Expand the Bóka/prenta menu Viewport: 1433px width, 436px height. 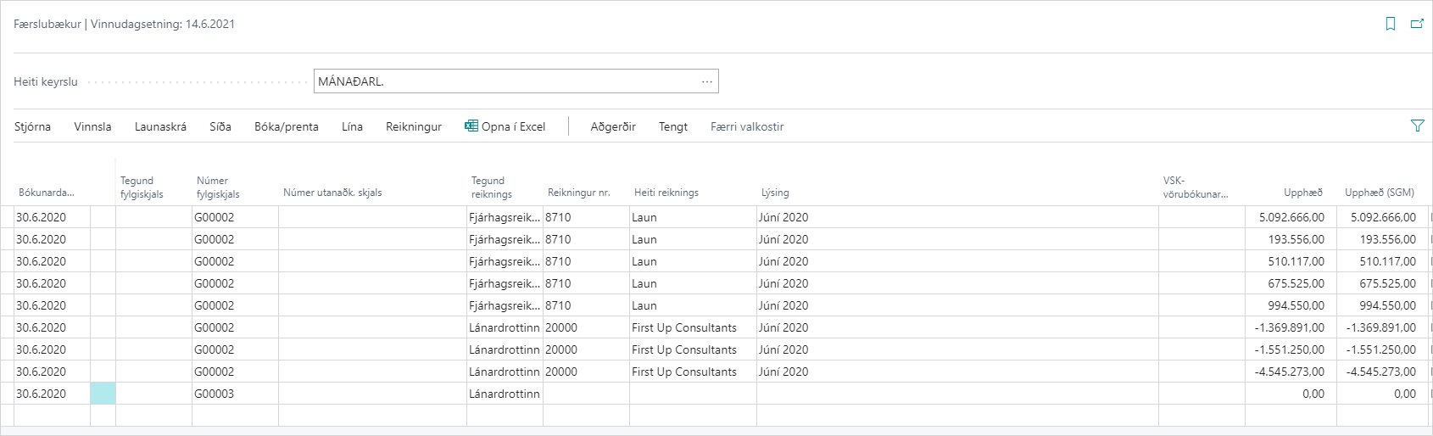[286, 126]
